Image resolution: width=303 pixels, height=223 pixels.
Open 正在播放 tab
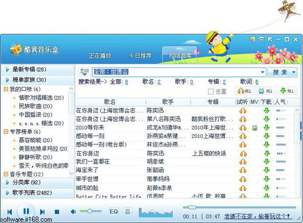(x=100, y=56)
